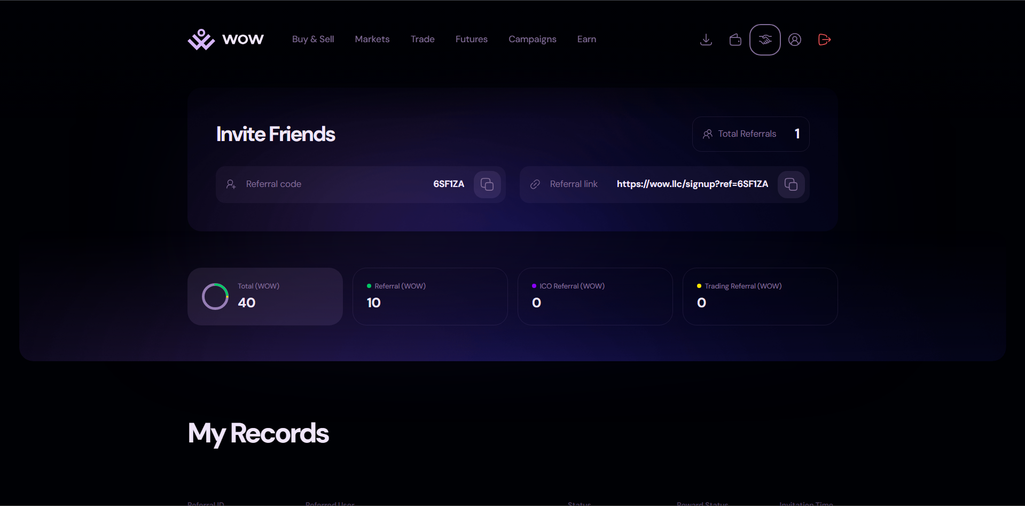The width and height of the screenshot is (1025, 506).
Task: Open the Earn page
Action: 586,39
